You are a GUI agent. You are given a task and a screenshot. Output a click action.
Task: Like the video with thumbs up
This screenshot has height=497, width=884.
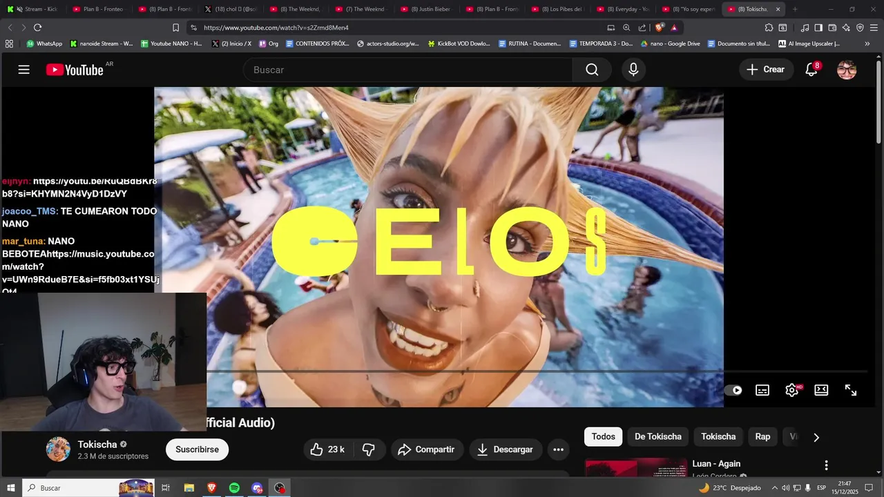point(327,449)
